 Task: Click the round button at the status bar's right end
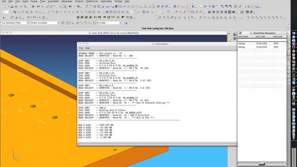(x=288, y=28)
